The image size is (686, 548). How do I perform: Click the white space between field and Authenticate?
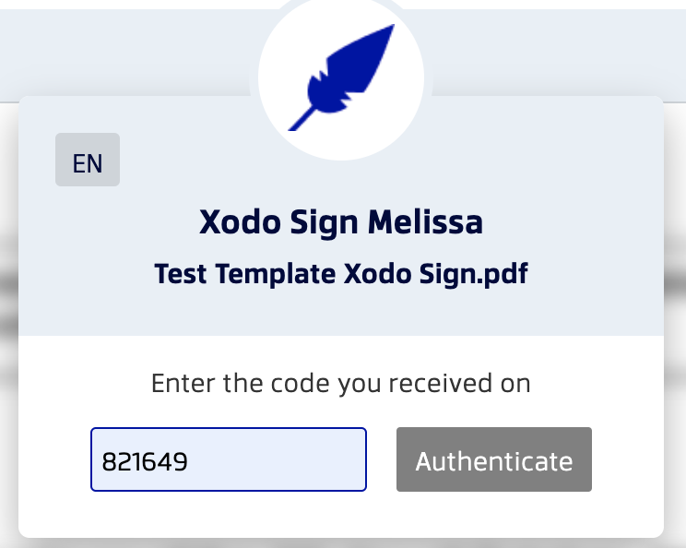point(382,459)
